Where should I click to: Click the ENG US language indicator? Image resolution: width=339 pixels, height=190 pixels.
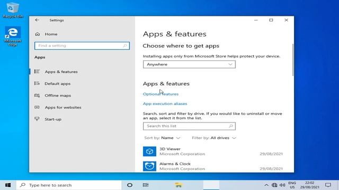tap(292, 185)
